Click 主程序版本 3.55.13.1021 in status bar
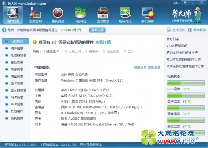The width and height of the screenshot is (208, 148). click(20, 145)
